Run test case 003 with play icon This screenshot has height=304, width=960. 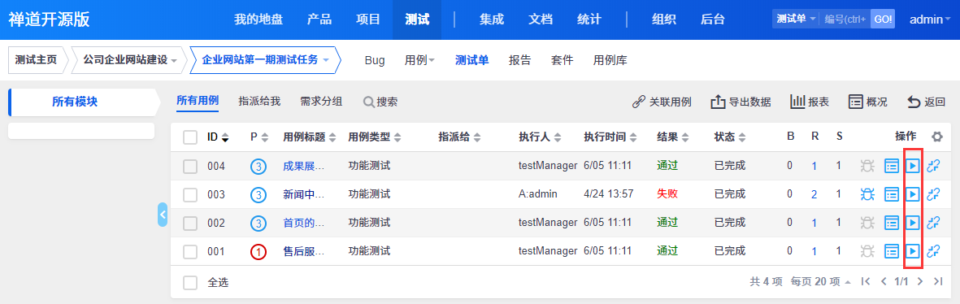click(x=913, y=194)
